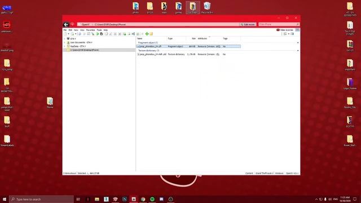The width and height of the screenshot is (361, 203).
Task: Expand the User documents - GTA V node
Action: 64,42
